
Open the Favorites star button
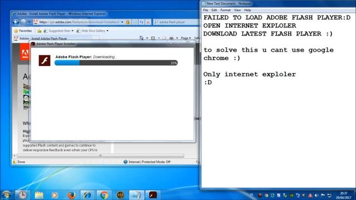pos(23,31)
